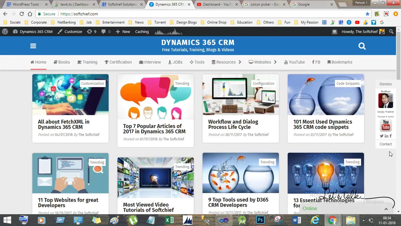This screenshot has height=226, width=401.
Task: Open the Design Blogs bookmarks folder
Action: click(183, 22)
